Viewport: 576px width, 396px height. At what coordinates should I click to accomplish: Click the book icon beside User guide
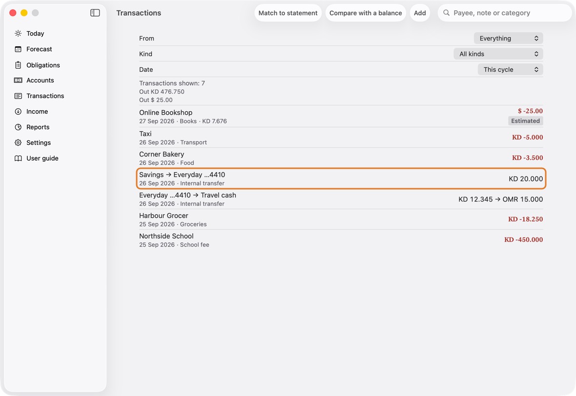(x=18, y=158)
